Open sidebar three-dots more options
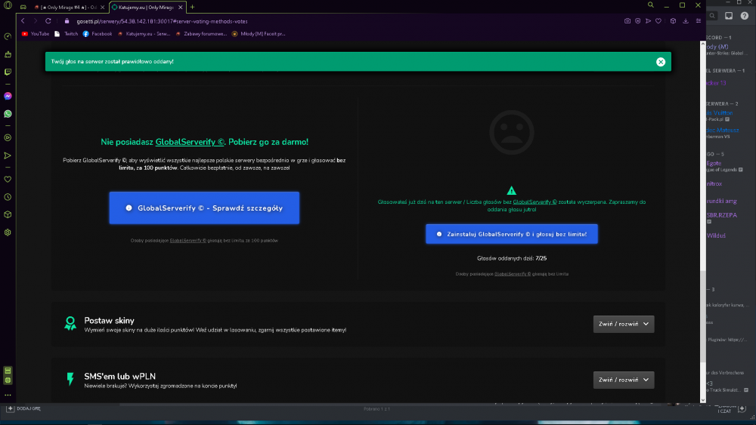This screenshot has width=756, height=425. tap(8, 395)
